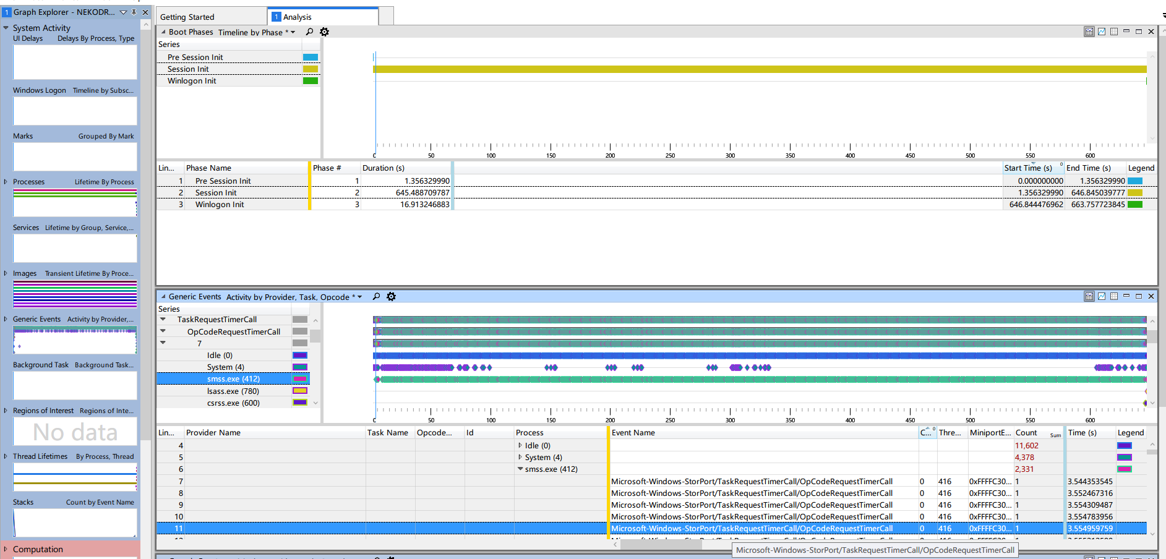The image size is (1166, 559).
Task: Show graph only in Generic Events
Action: click(1102, 296)
